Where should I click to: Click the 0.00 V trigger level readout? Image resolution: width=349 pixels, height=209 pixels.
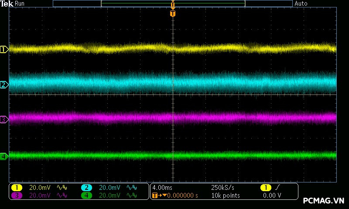pos(272,196)
